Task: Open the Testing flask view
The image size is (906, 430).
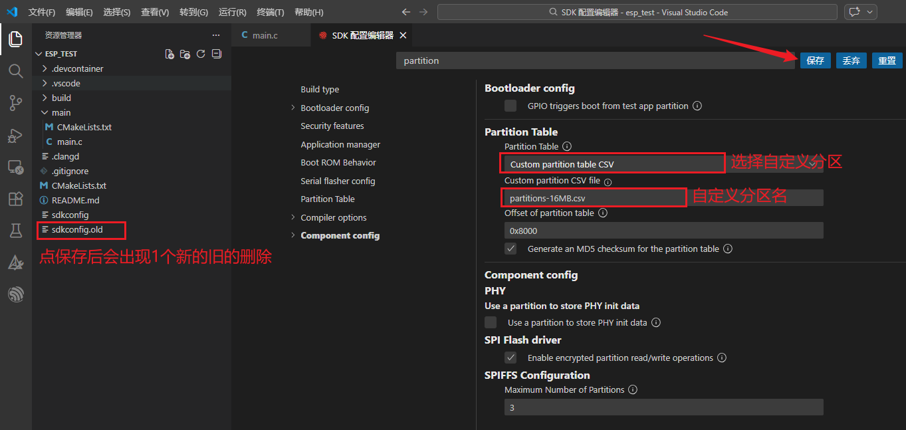Action: click(15, 231)
